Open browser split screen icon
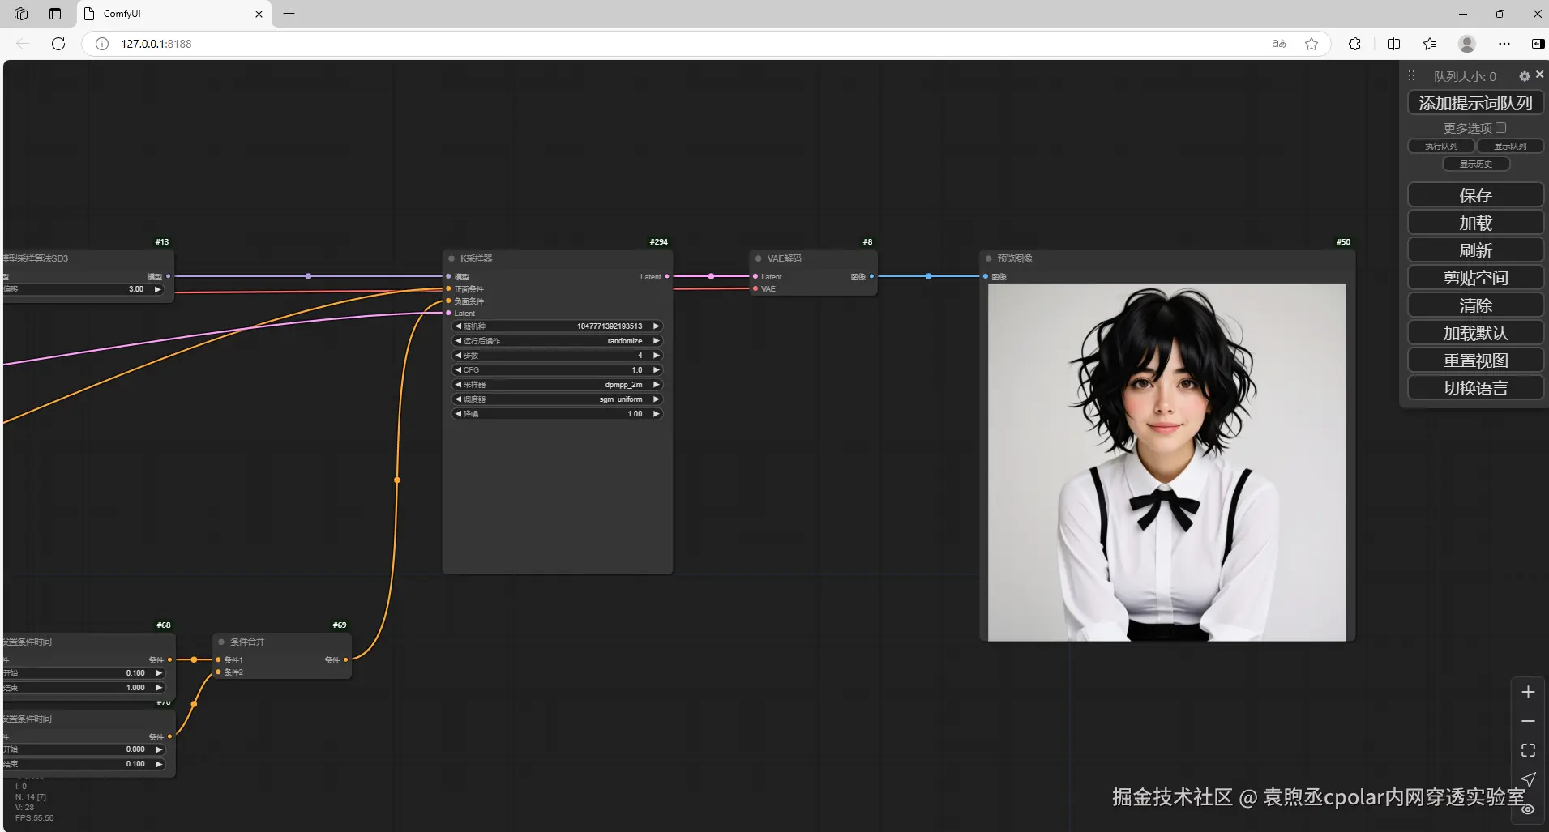The image size is (1549, 832). coord(1393,44)
